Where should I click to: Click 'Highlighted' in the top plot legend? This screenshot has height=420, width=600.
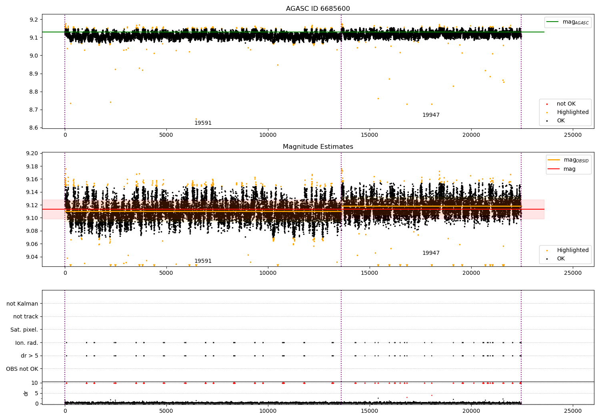(x=573, y=112)
